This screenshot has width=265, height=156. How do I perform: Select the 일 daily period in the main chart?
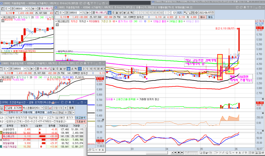click(109, 13)
